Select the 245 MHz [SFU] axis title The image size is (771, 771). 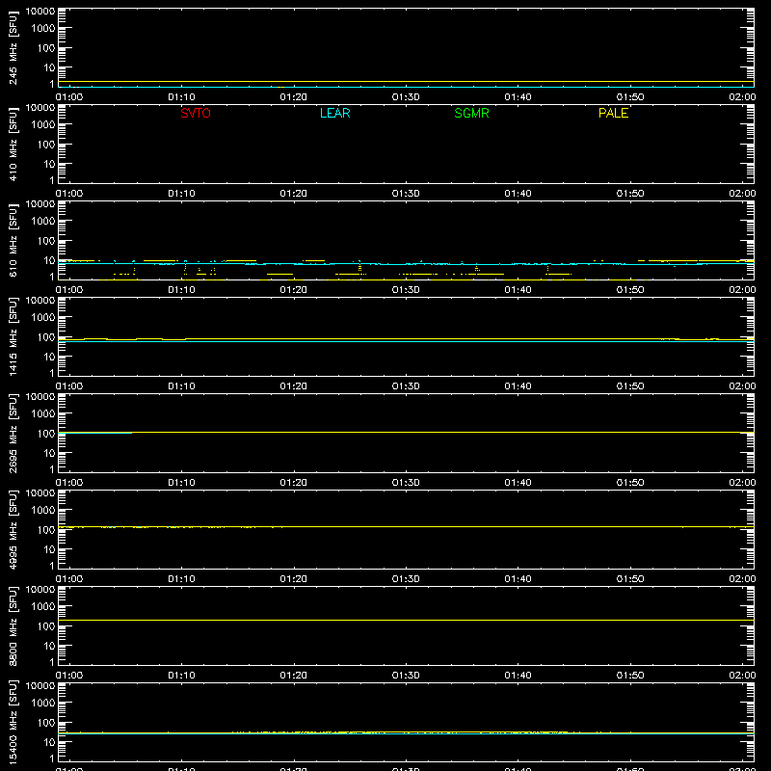point(13,47)
